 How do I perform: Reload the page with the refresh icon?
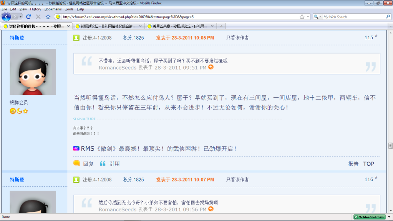pos(28,17)
